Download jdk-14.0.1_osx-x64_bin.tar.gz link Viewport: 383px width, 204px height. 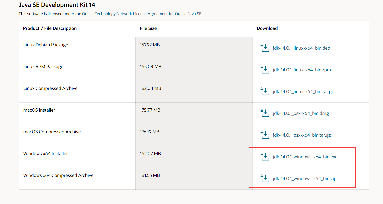click(302, 135)
